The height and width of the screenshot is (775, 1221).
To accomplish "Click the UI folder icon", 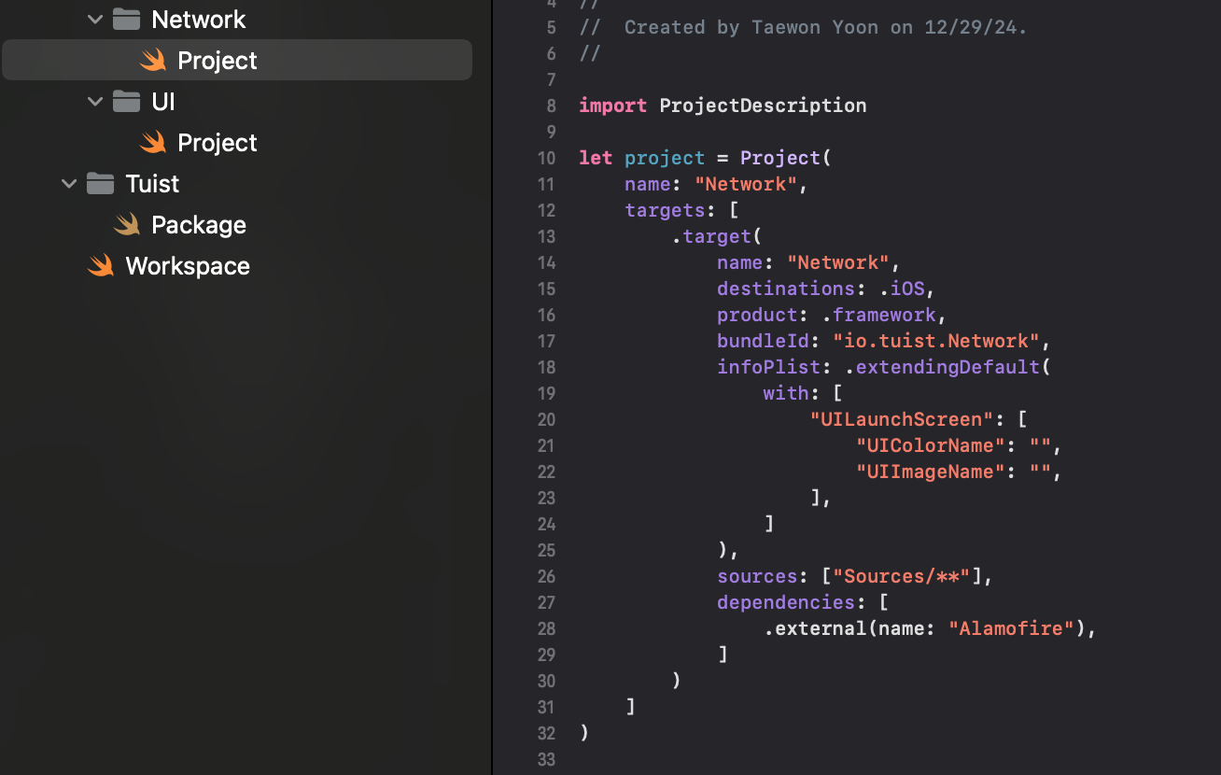I will 127,101.
